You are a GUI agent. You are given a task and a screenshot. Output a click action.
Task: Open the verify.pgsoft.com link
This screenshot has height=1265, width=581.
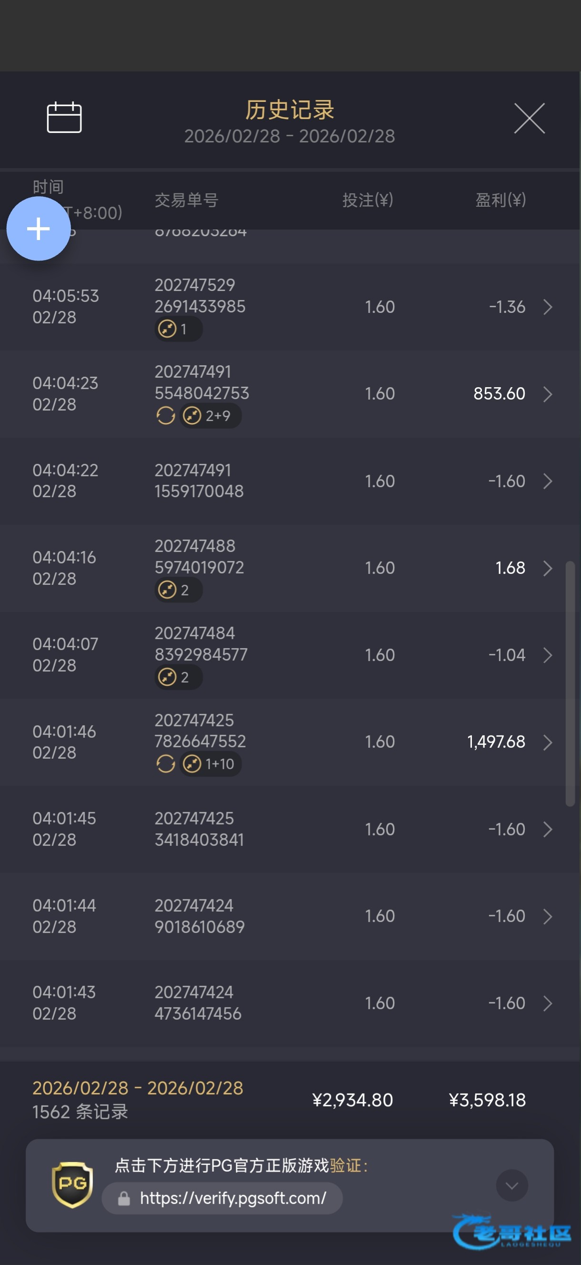pyautogui.click(x=232, y=1198)
